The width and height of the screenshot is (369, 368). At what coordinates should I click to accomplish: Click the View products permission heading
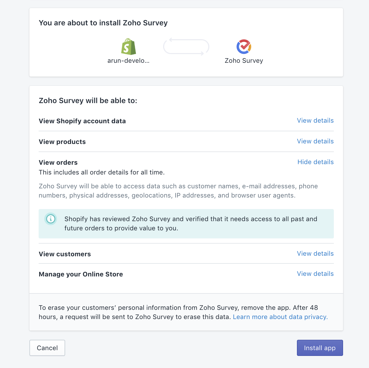[x=62, y=142]
